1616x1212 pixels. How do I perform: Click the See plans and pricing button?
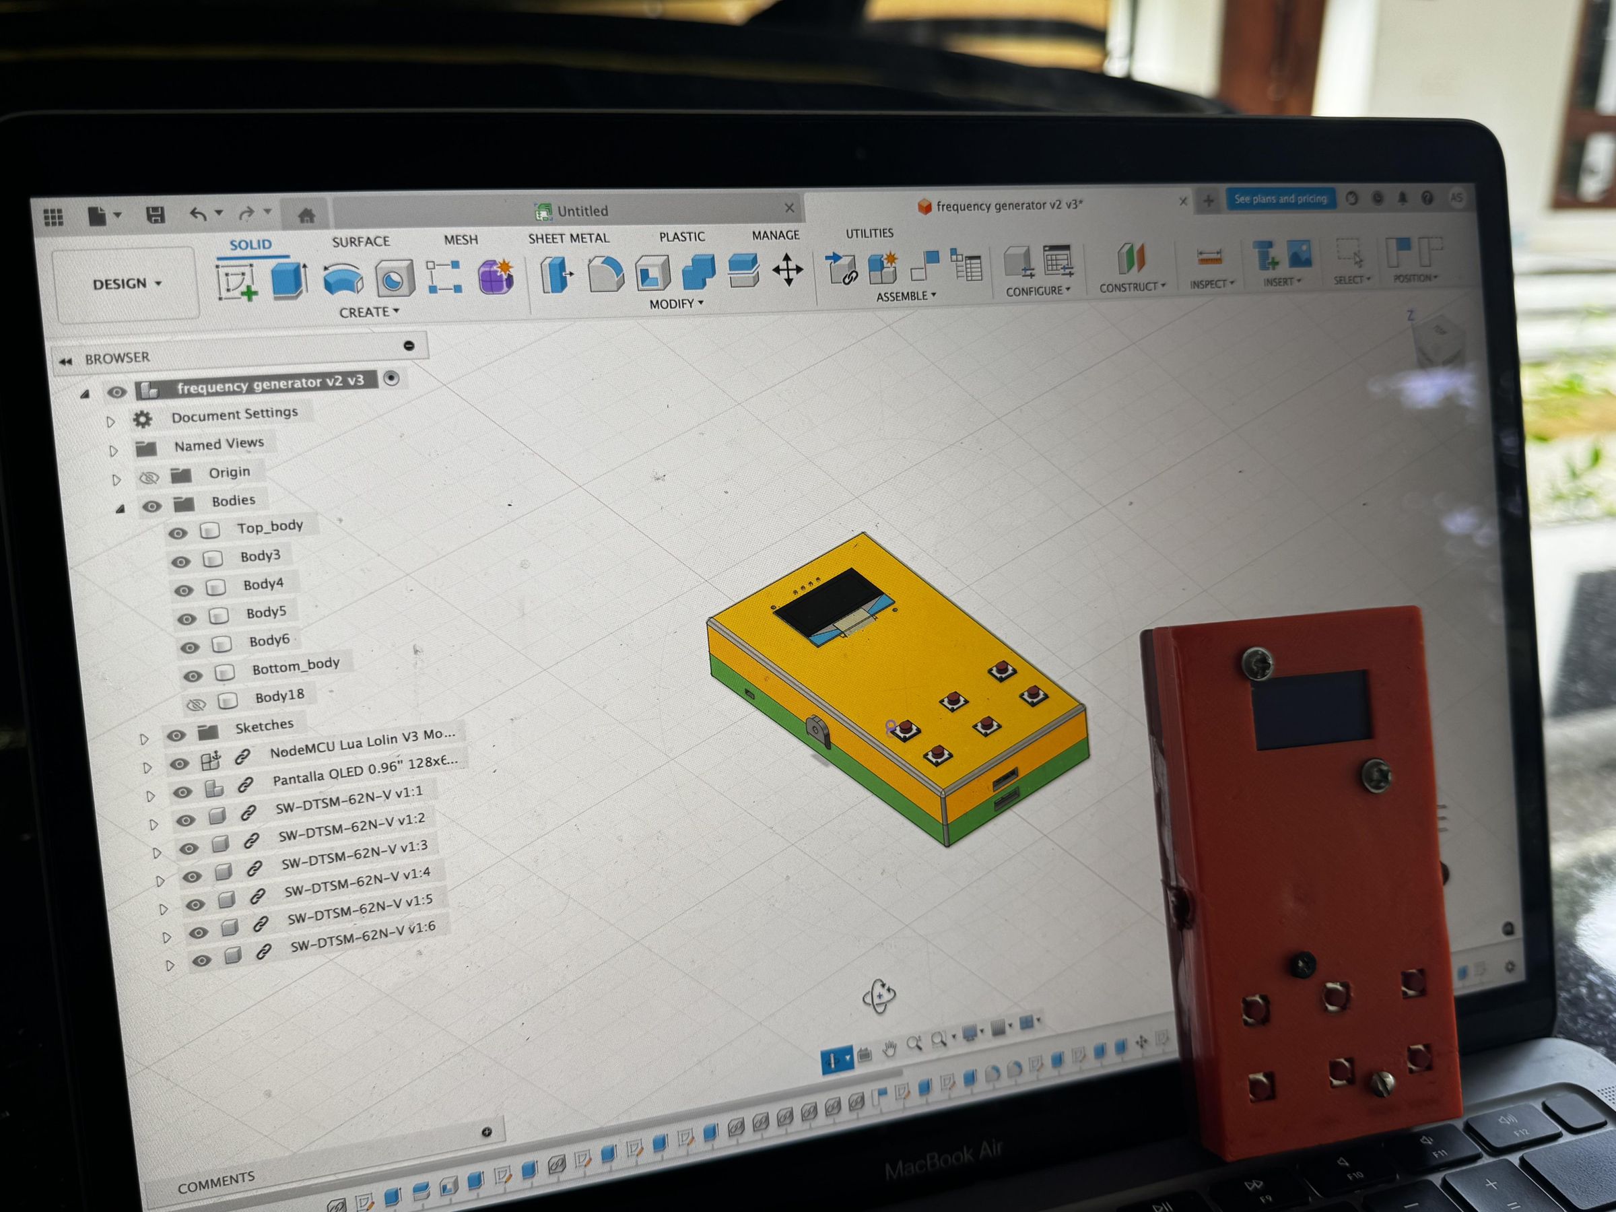(x=1281, y=199)
